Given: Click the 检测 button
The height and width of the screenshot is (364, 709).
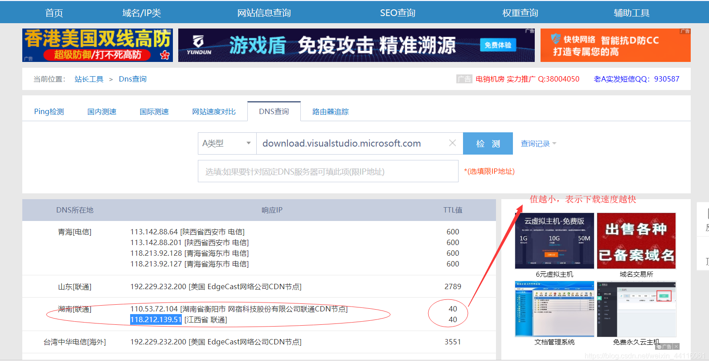Looking at the screenshot, I should 488,143.
